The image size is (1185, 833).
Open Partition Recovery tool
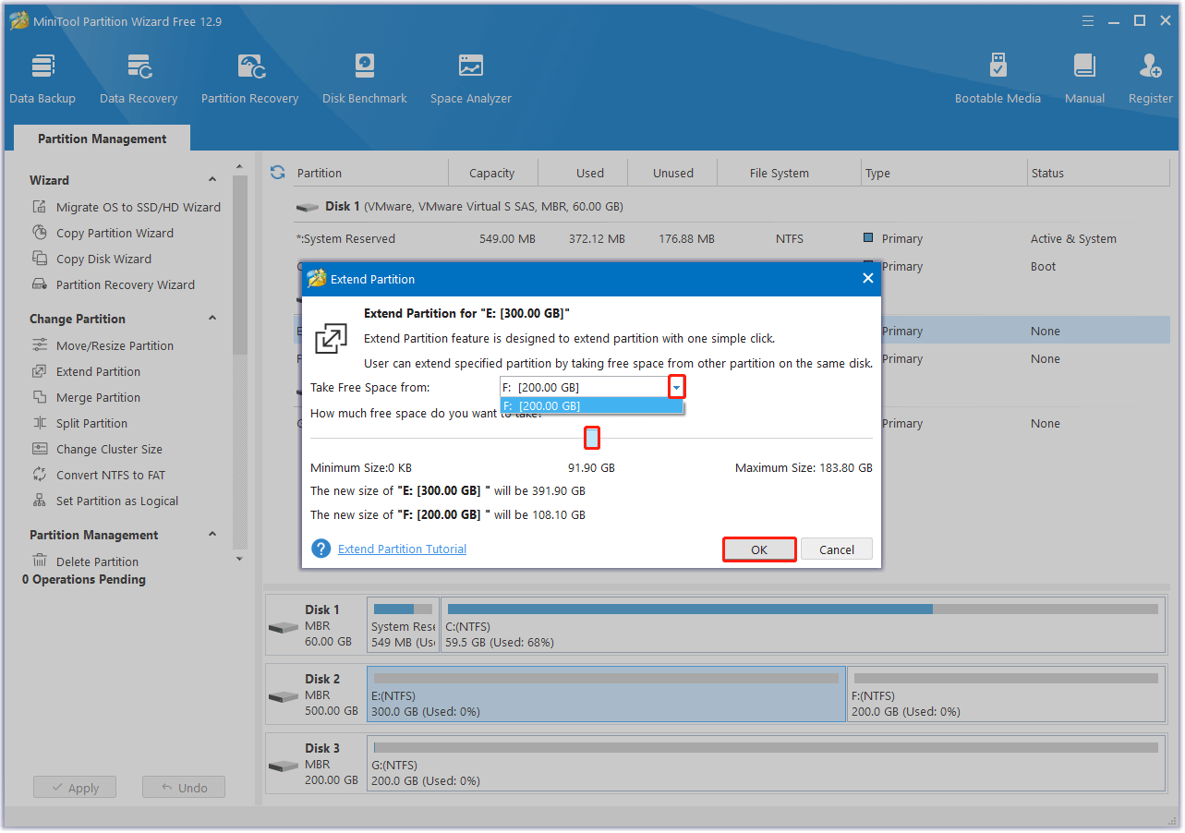(249, 78)
